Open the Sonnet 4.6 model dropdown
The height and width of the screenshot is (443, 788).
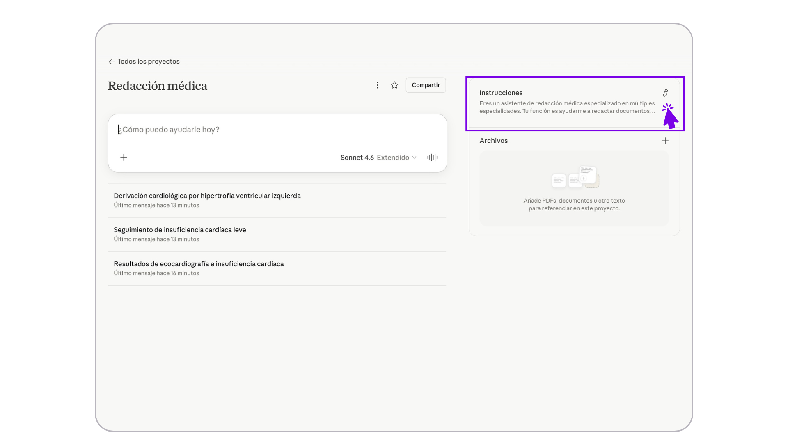pyautogui.click(x=357, y=158)
